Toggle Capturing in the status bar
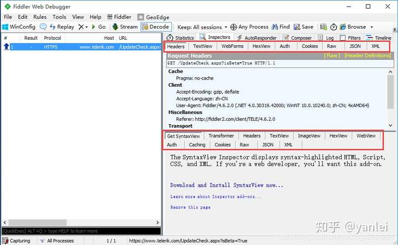The image size is (398, 245). (16, 241)
